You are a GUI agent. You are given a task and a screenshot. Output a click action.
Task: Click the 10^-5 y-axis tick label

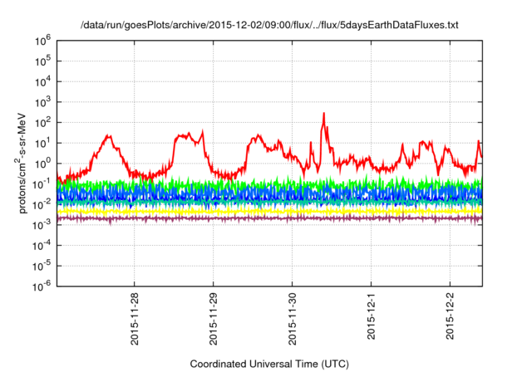[42, 266]
